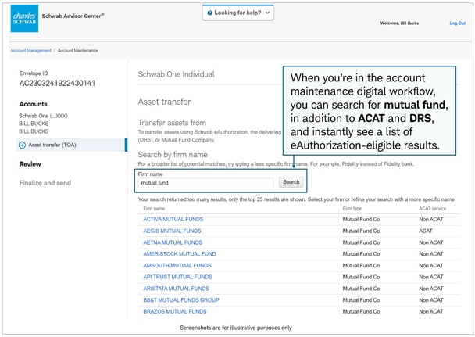Click the ACAT service column header
This screenshot has width=475, height=337.
432,209
